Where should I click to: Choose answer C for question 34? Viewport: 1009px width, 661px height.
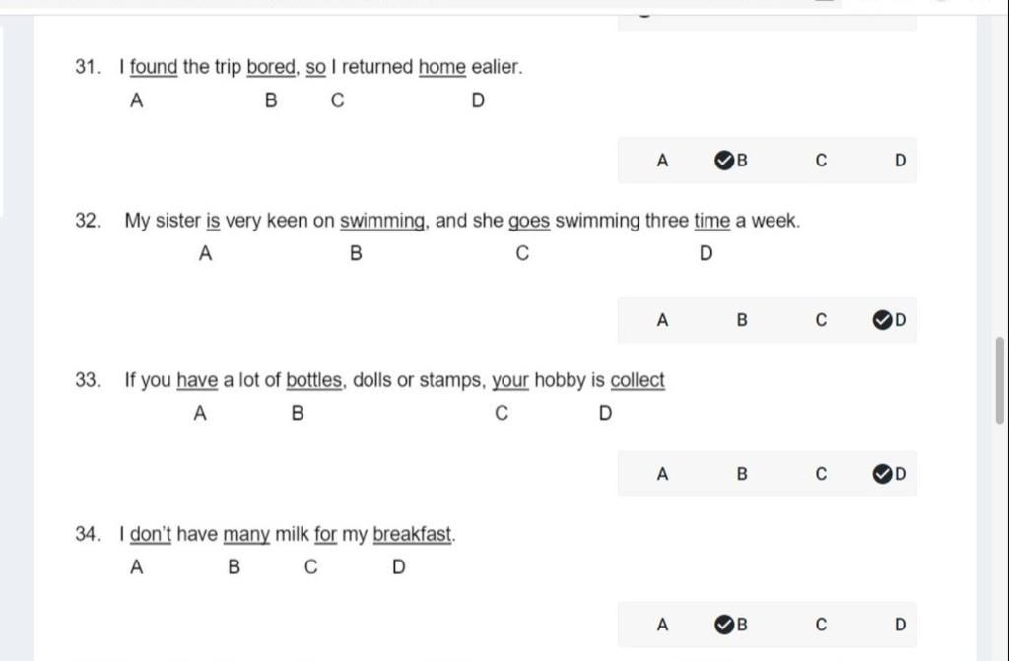tap(821, 625)
